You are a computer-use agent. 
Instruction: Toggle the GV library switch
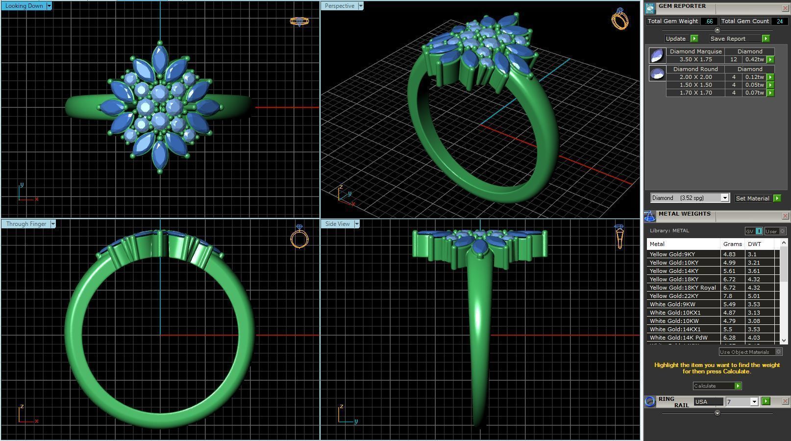754,231
